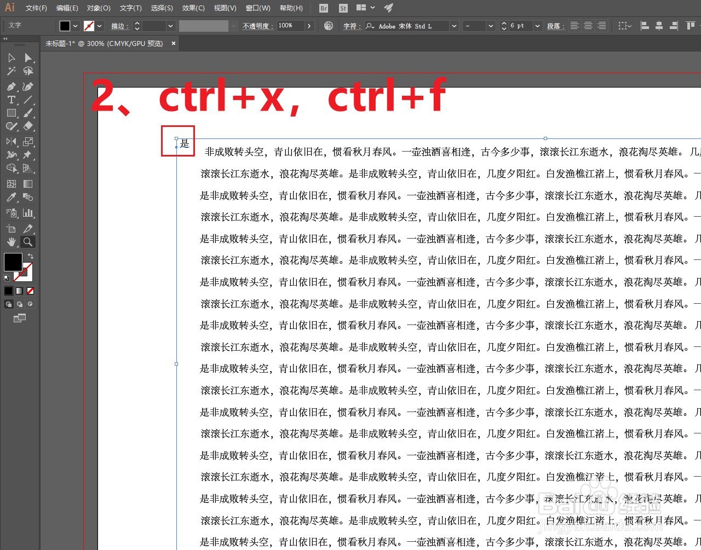Click the GPU performance rocket icon
Viewport: 701px width, 550px height.
388,8
